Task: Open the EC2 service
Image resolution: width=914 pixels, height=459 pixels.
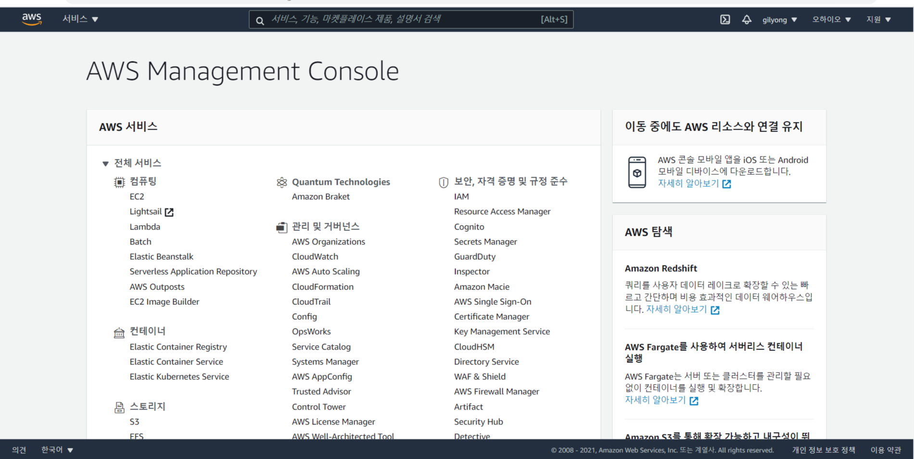Action: 137,196
